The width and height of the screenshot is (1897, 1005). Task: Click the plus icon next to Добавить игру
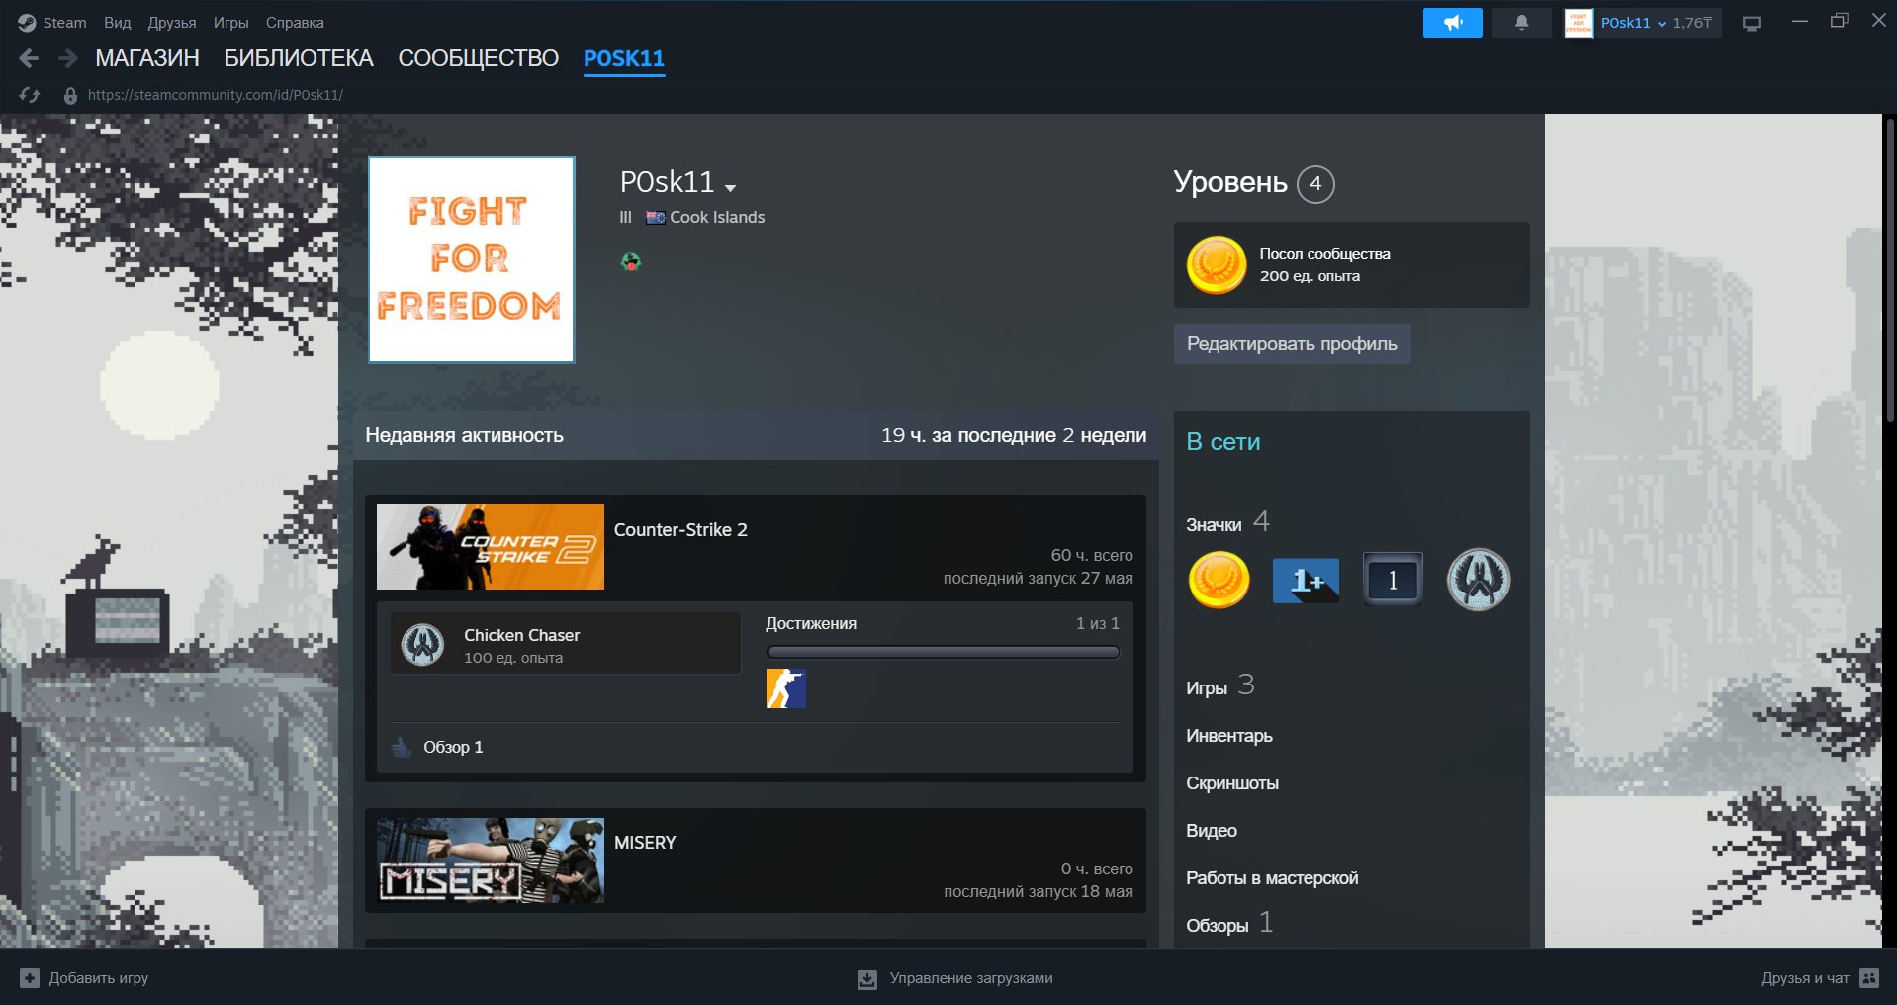30,978
